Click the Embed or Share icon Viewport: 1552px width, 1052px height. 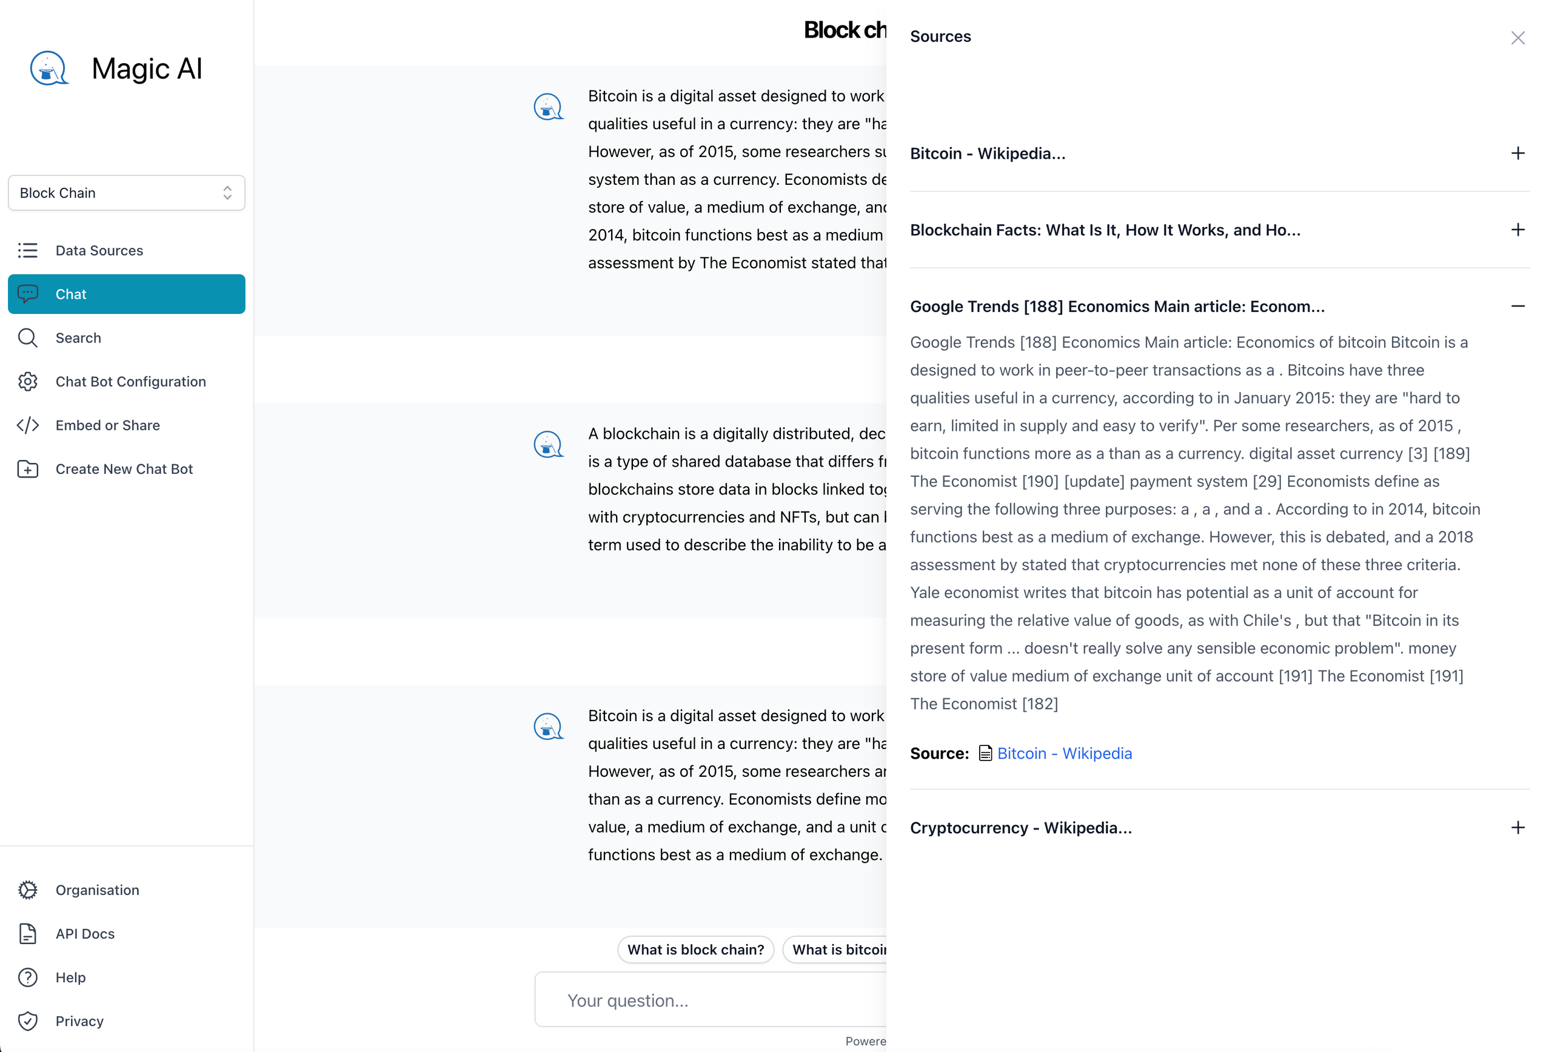tap(28, 425)
